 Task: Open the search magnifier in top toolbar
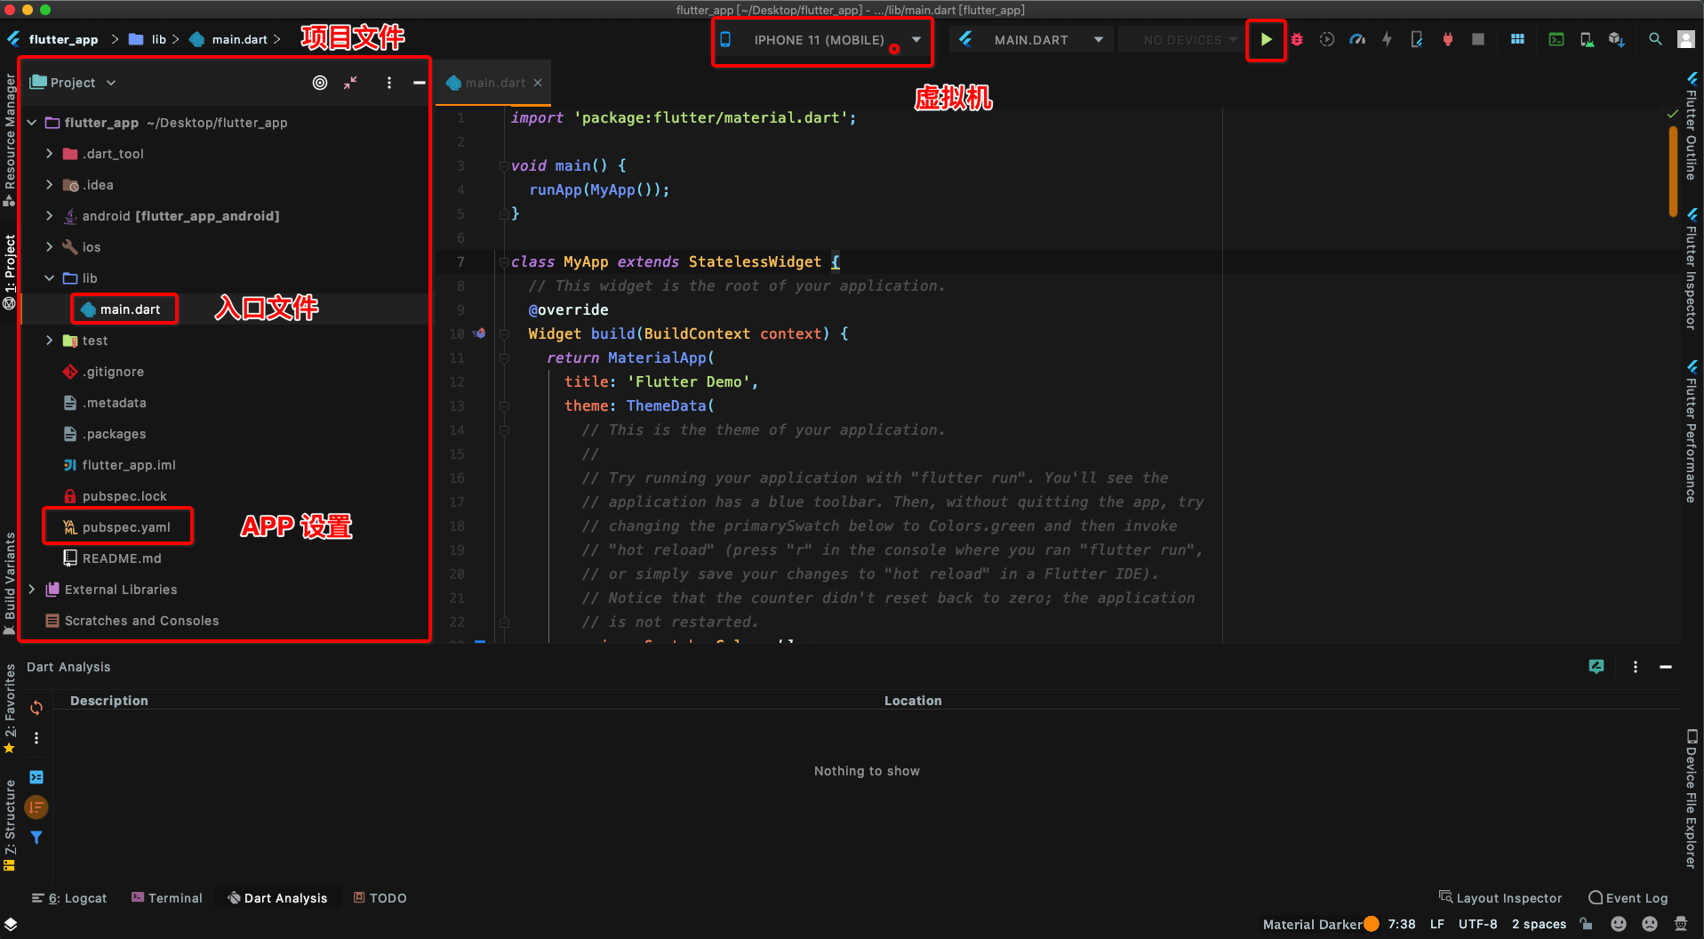point(1655,40)
